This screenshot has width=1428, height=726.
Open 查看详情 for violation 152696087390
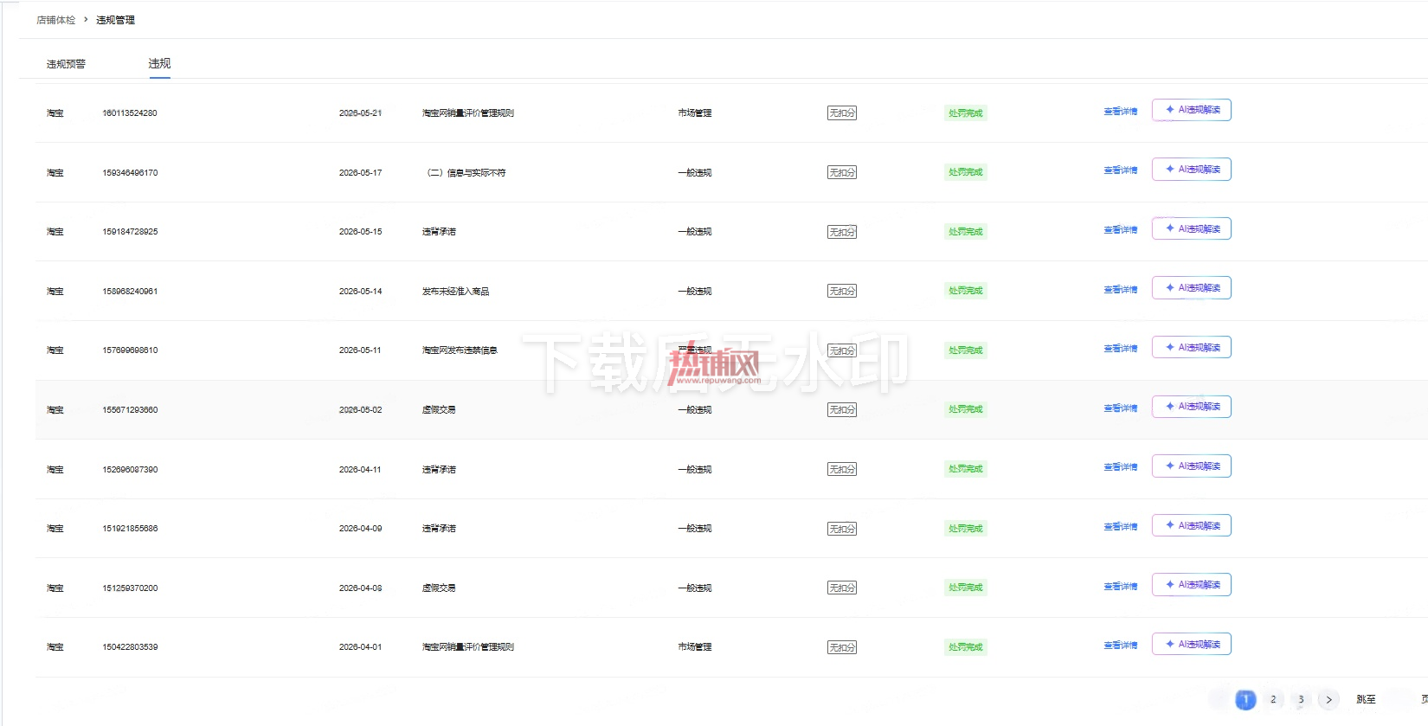pyautogui.click(x=1120, y=467)
